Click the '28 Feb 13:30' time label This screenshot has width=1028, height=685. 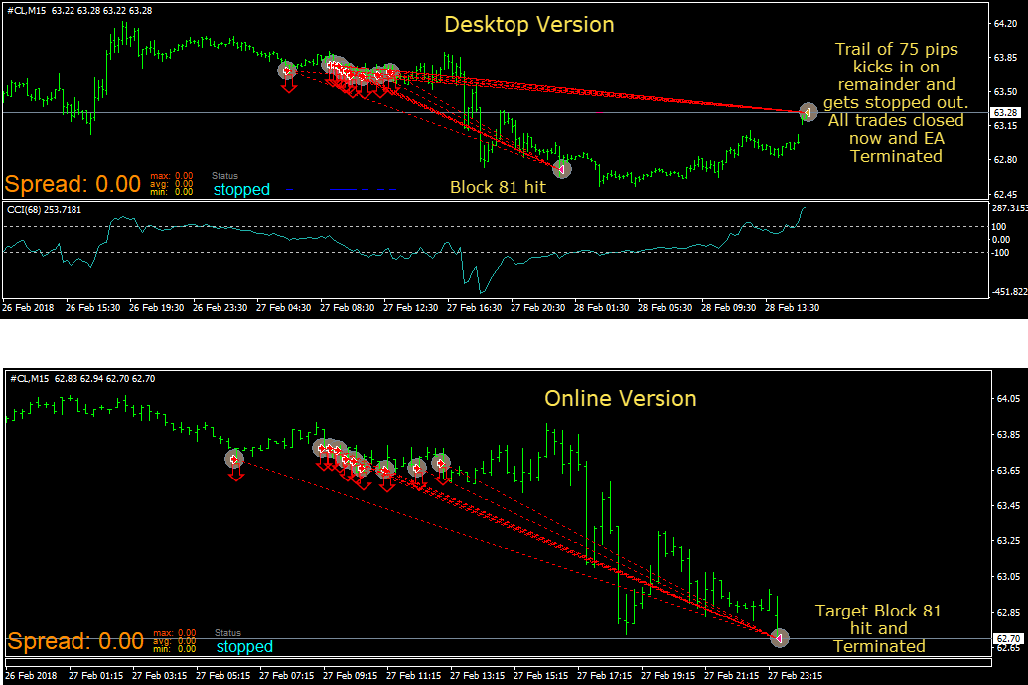[792, 308]
